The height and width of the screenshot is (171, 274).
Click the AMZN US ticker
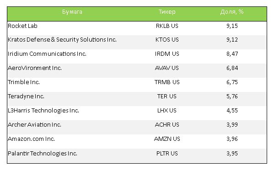(x=167, y=139)
